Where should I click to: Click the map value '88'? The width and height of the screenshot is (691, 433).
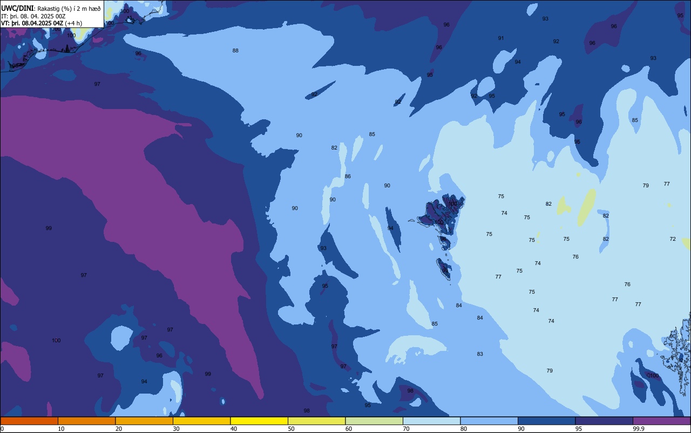[235, 51]
